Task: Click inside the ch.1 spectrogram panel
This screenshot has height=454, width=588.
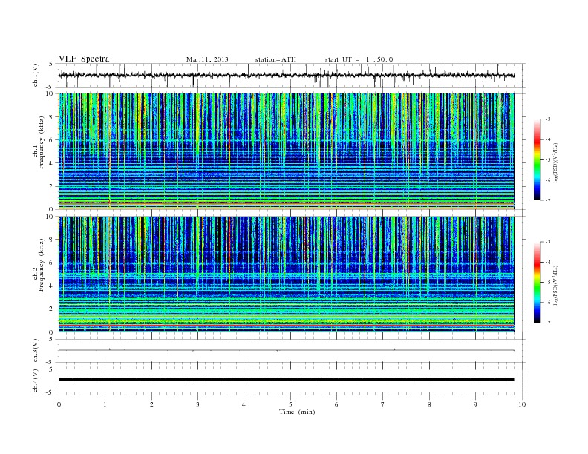Action: point(286,151)
